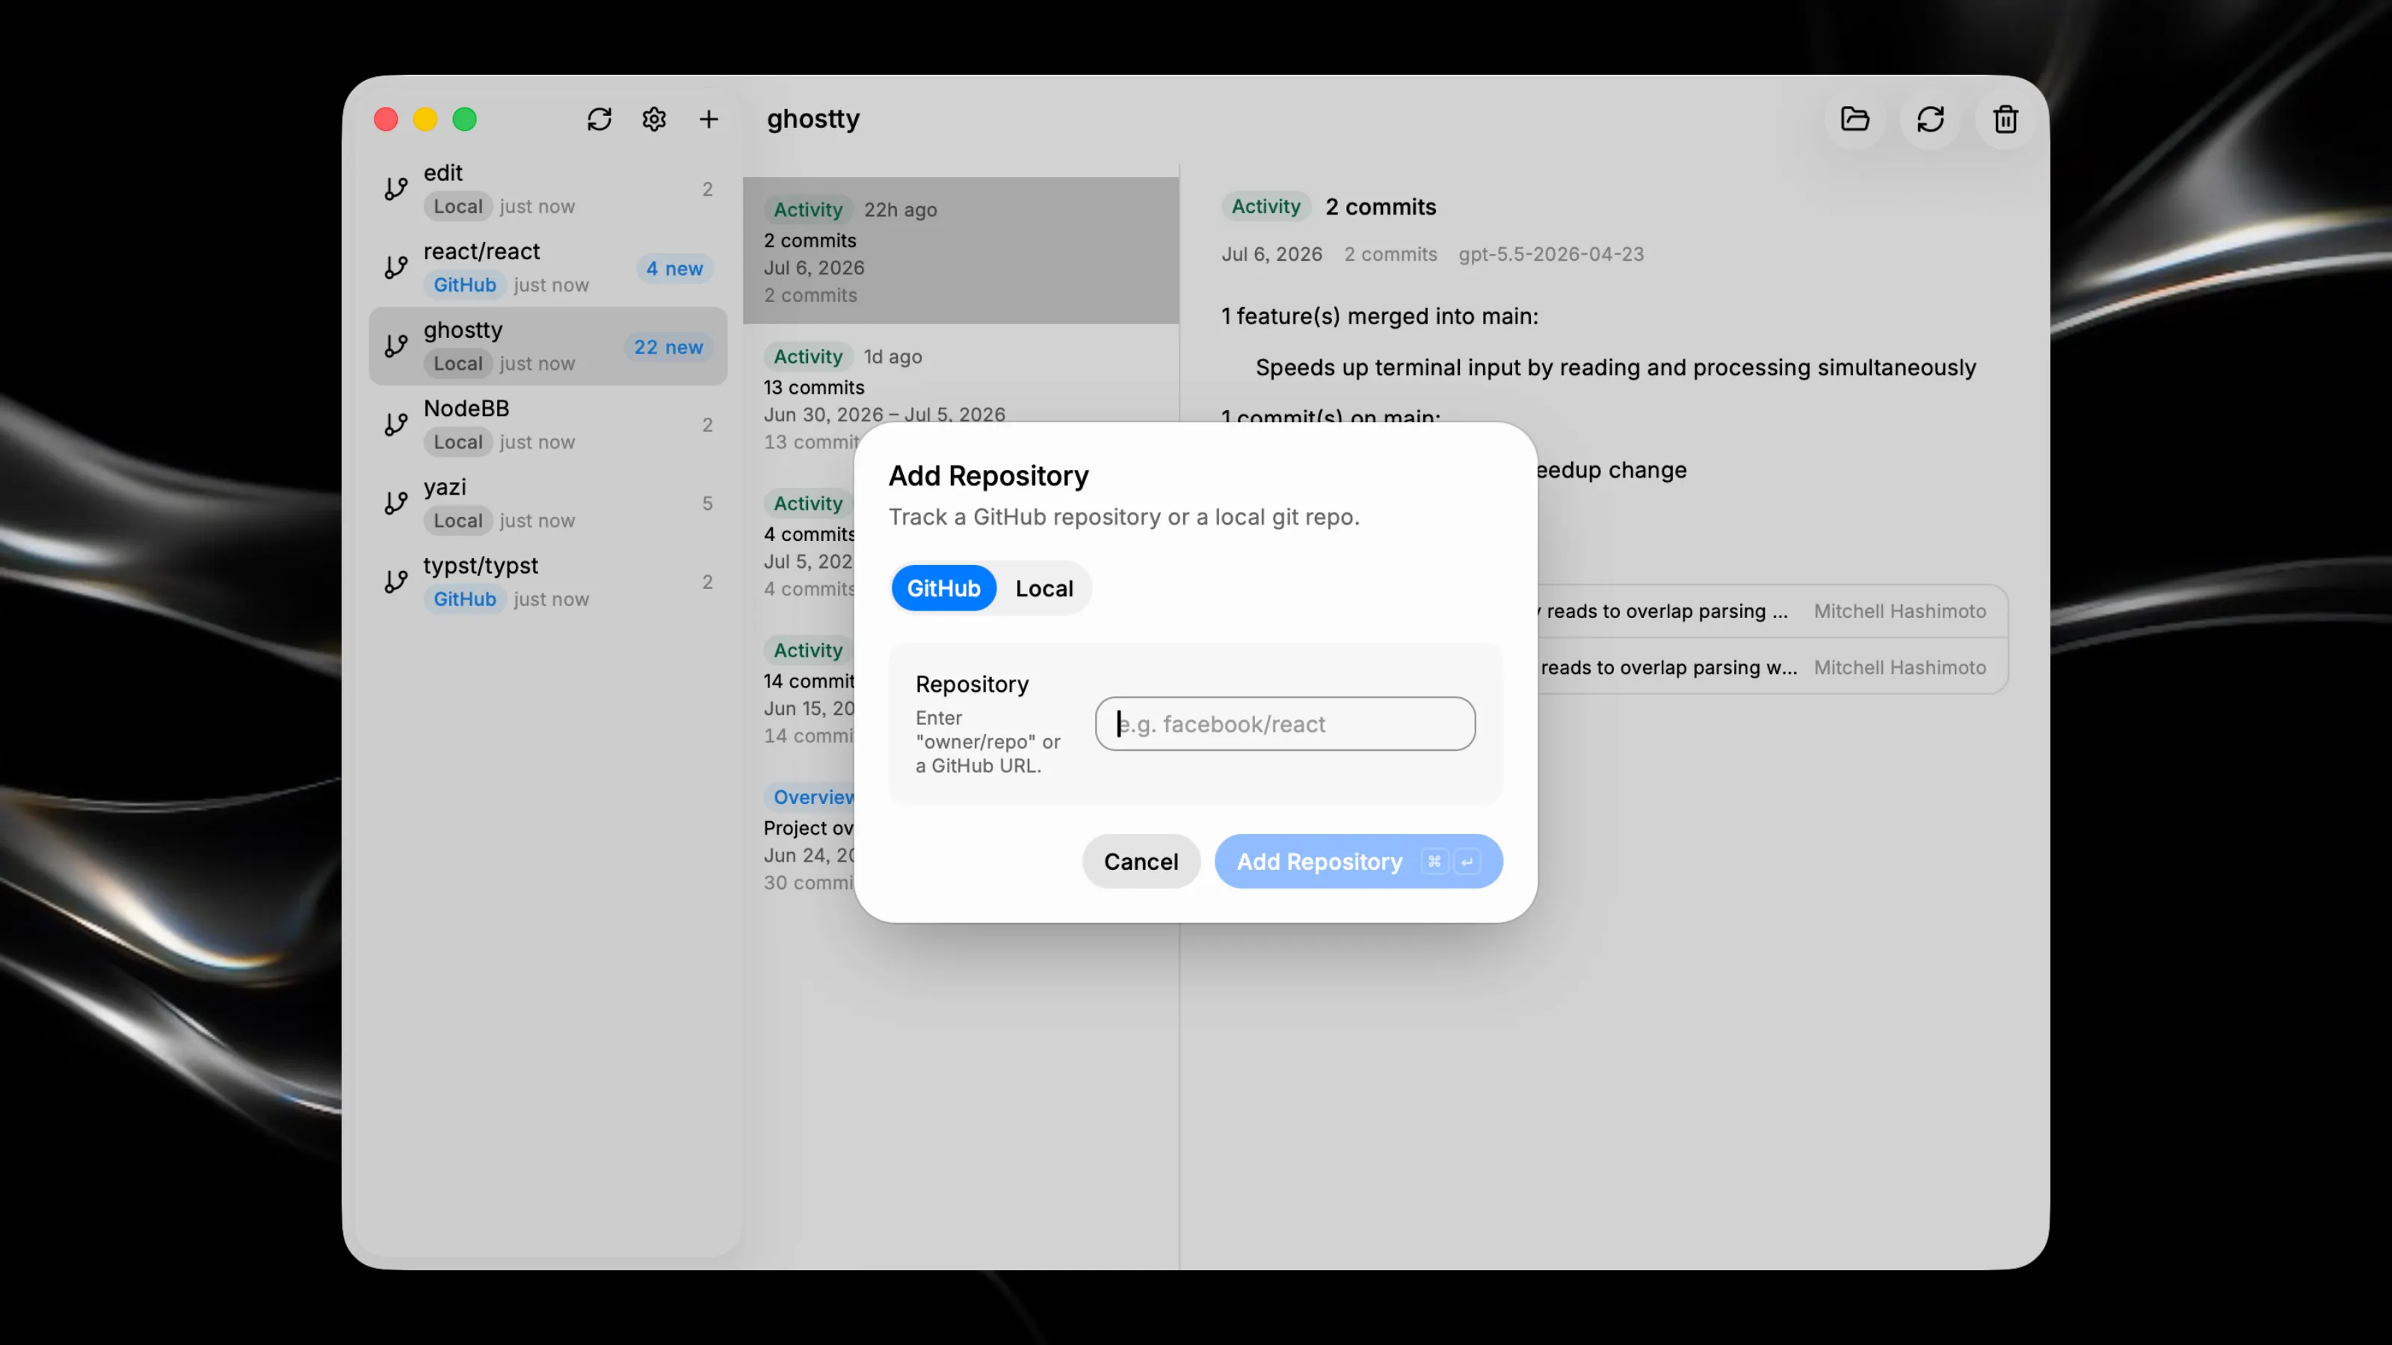Select GitHub source in Add Repository dialog
This screenshot has width=2392, height=1345.
pyautogui.click(x=943, y=589)
